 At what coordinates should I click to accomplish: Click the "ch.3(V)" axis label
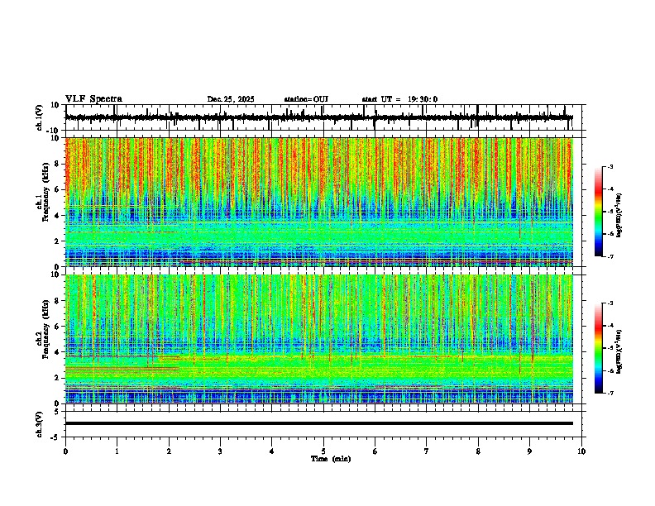[x=40, y=424]
